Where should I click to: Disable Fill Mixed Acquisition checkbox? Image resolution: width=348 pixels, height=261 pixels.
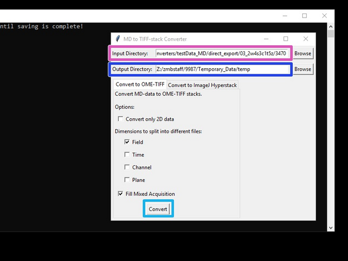[x=121, y=194]
